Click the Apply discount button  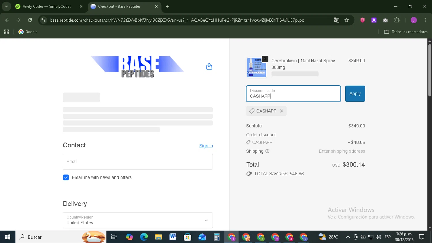(x=355, y=94)
